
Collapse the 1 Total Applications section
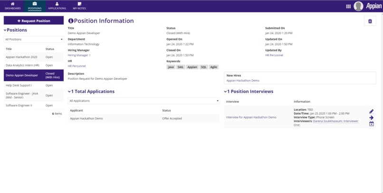69,92
